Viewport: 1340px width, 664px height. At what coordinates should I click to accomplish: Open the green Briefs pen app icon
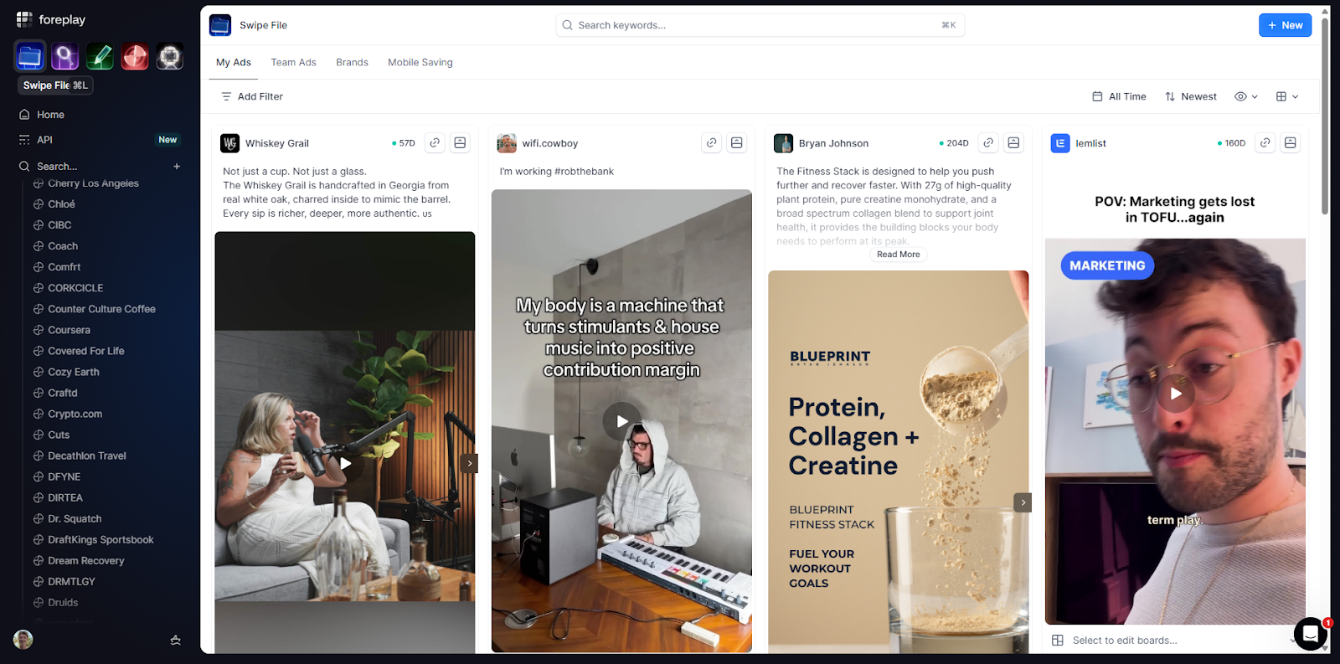(100, 56)
